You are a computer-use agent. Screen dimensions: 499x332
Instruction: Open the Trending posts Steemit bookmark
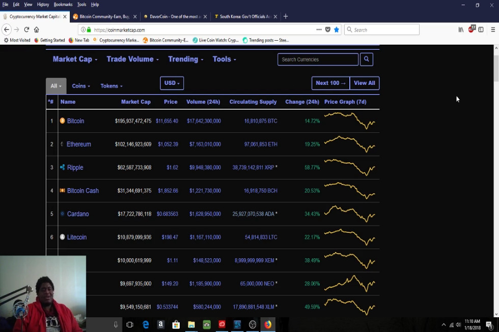tap(266, 40)
